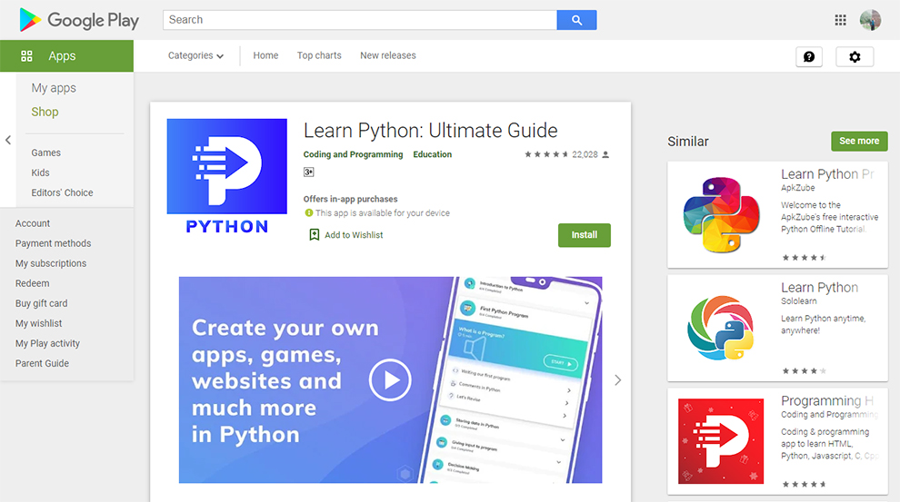Click the help question mark icon
This screenshot has height=502, width=900.
pyautogui.click(x=809, y=56)
